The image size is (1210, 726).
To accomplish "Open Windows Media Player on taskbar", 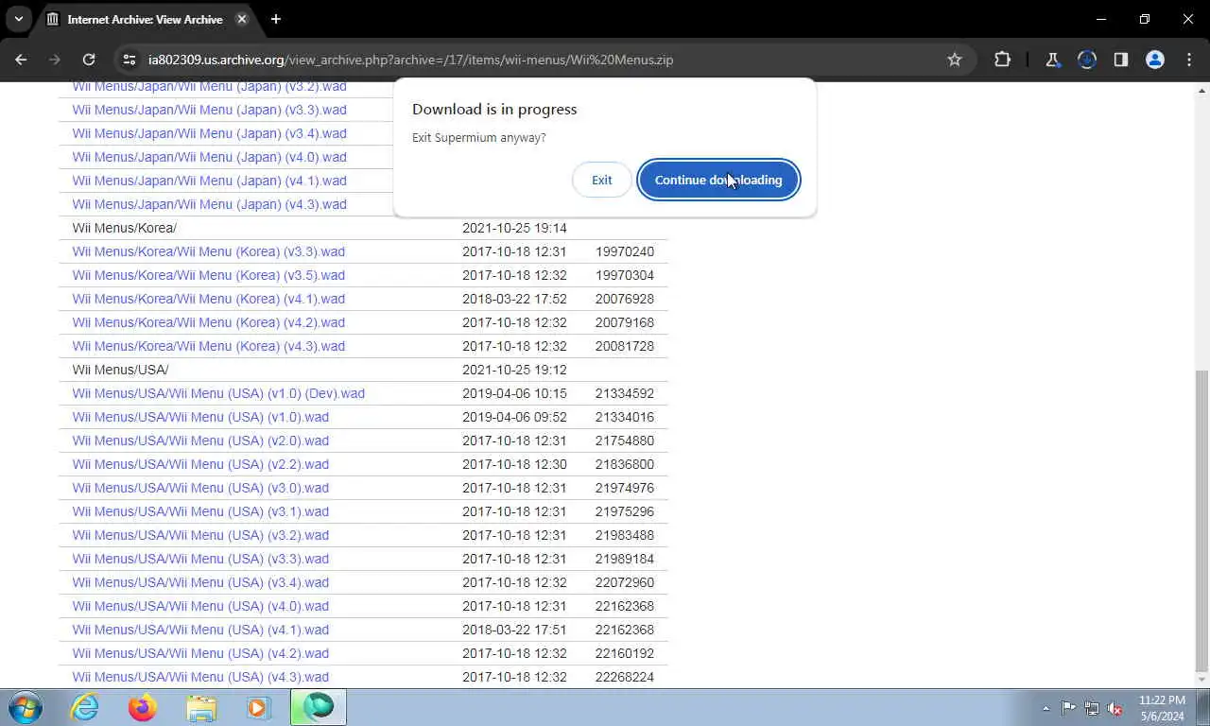I will tap(258, 707).
